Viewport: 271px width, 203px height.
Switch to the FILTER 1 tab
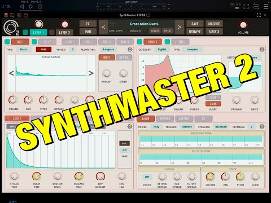click(152, 42)
